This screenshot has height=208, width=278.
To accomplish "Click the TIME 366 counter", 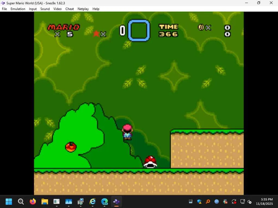I will coord(168,30).
